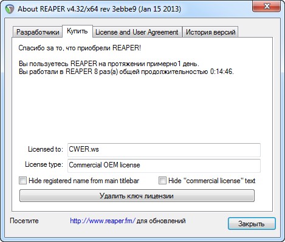This screenshot has width=285, height=242.
Task: Open the License and User Agreement tab
Action: click(x=137, y=32)
